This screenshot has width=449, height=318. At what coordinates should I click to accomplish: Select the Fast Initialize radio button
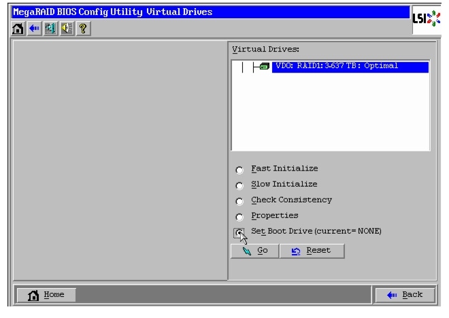(x=239, y=170)
